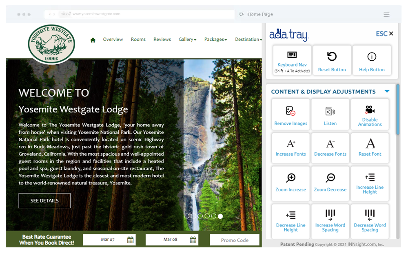Select Remove Images option
Image resolution: width=406 pixels, height=260 pixels.
point(291,114)
